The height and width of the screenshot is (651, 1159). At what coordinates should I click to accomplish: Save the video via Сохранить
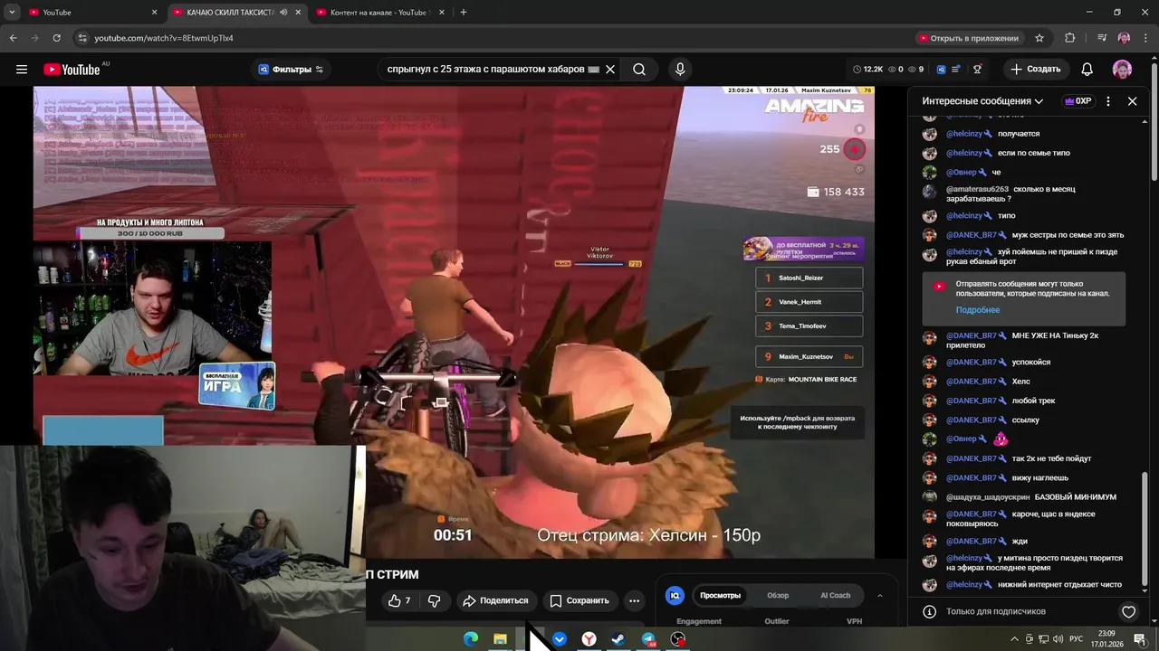[579, 600]
